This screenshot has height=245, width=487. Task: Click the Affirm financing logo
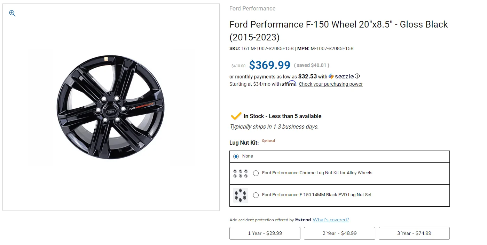tap(289, 83)
